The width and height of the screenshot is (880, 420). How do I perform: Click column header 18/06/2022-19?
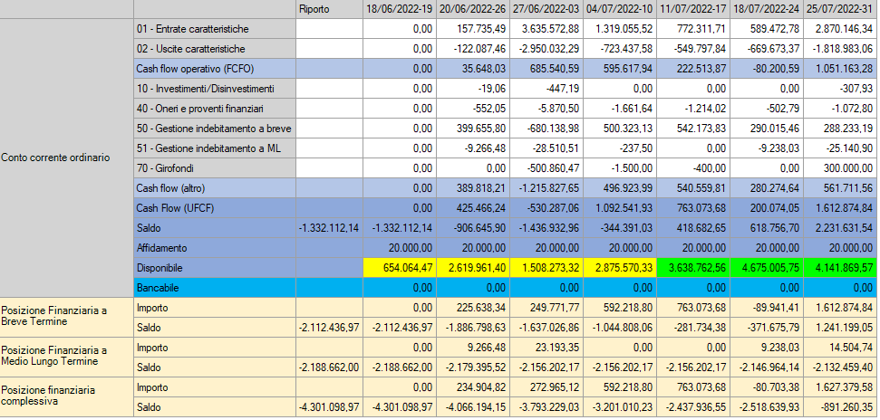[400, 9]
